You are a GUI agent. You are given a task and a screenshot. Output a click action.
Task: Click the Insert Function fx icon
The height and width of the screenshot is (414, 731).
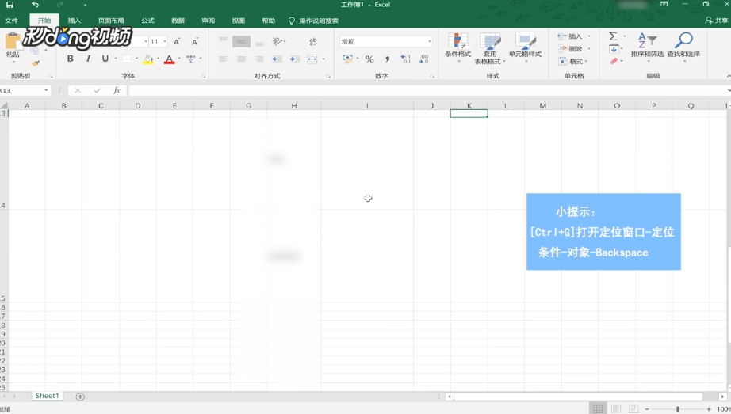(117, 90)
